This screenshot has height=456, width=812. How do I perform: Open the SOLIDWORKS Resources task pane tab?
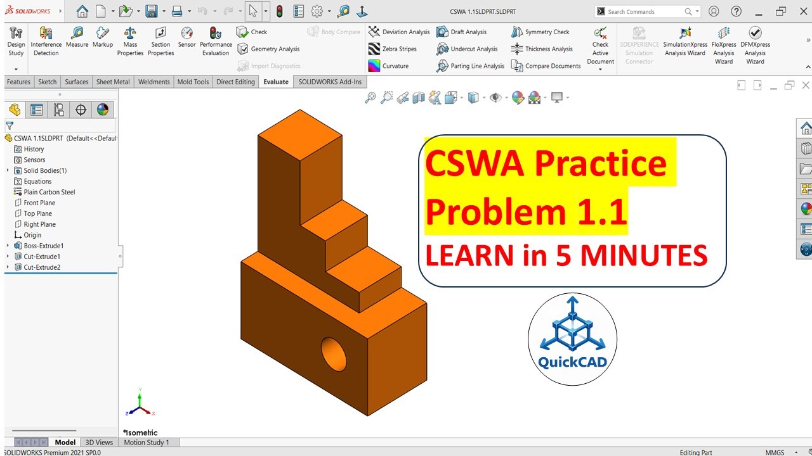click(x=806, y=129)
